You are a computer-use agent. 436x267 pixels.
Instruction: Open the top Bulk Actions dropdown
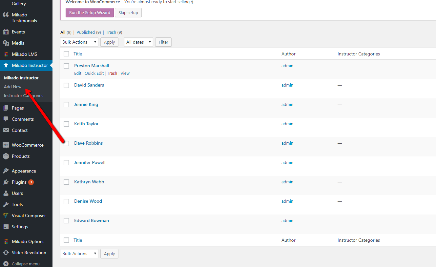79,42
